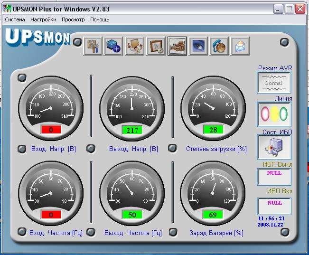This screenshot has width=309, height=255.
Task: Click the input voltage red value box
Action: 50,130
